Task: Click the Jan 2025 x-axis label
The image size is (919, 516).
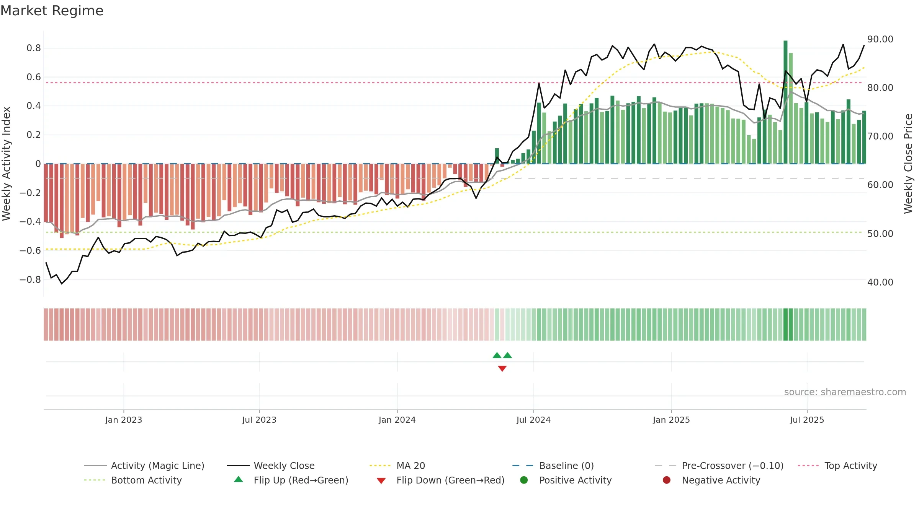Action: (671, 420)
